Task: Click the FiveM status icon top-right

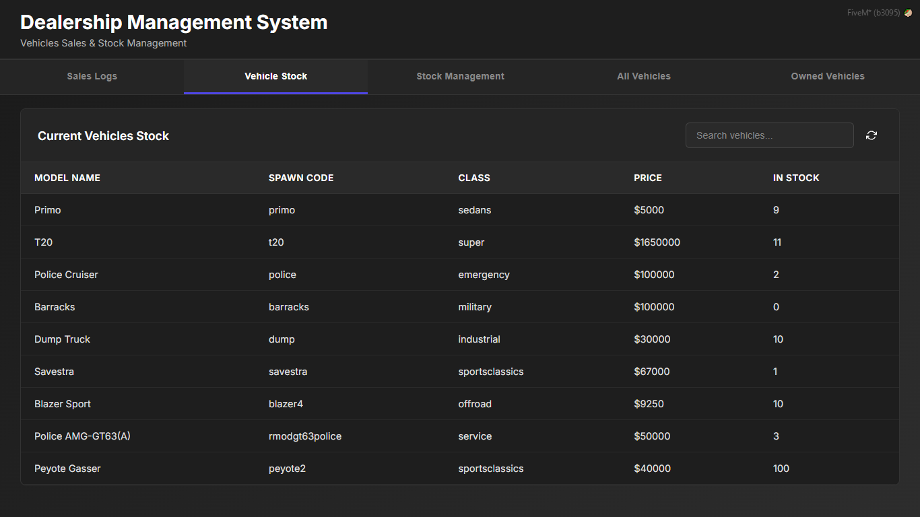Action: pos(908,13)
